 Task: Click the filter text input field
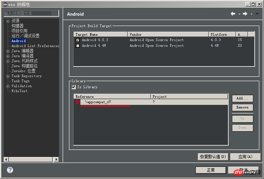point(31,13)
